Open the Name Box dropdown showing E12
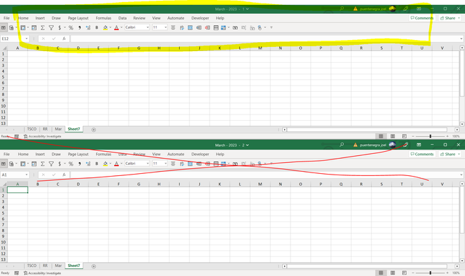The image size is (465, 276). 26,39
